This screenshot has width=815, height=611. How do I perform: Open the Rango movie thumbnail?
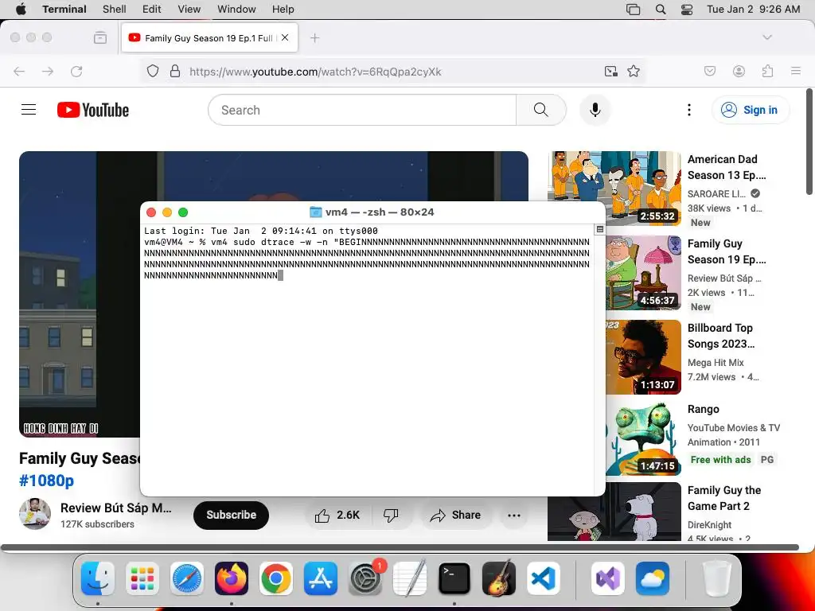[643, 438]
